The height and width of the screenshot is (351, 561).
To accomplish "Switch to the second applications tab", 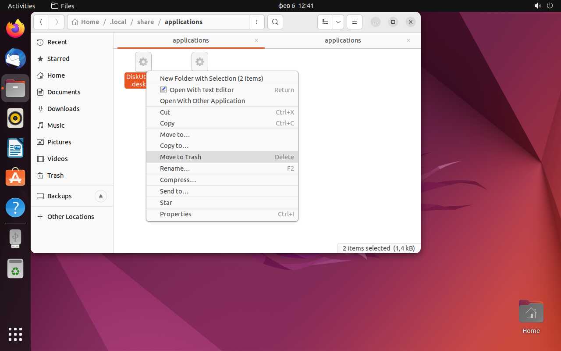I will (343, 40).
